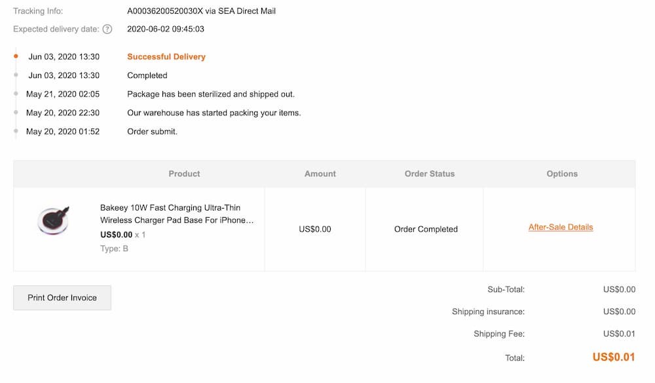Viewport: 655px width, 383px height.
Task: Click the Product column header
Action: point(184,174)
